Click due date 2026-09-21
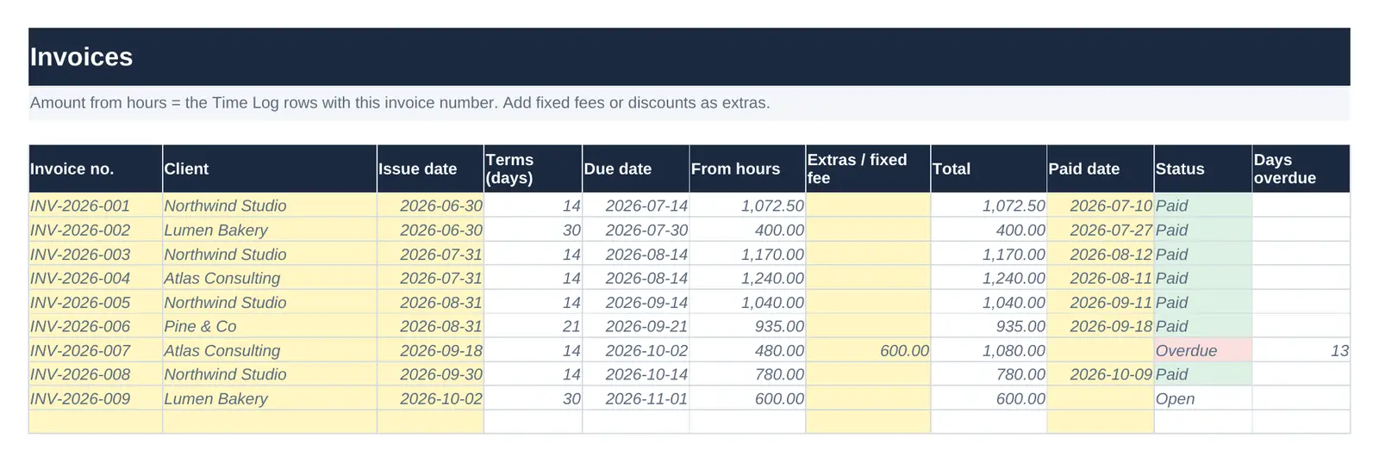 [636, 326]
